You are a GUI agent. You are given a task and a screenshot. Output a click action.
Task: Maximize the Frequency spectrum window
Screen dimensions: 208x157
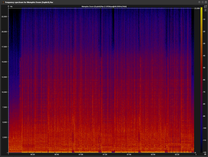pos(203,2)
